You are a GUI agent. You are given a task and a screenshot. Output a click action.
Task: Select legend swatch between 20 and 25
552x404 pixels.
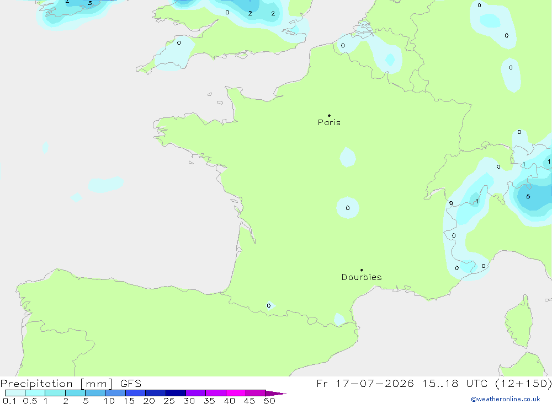click(x=155, y=393)
